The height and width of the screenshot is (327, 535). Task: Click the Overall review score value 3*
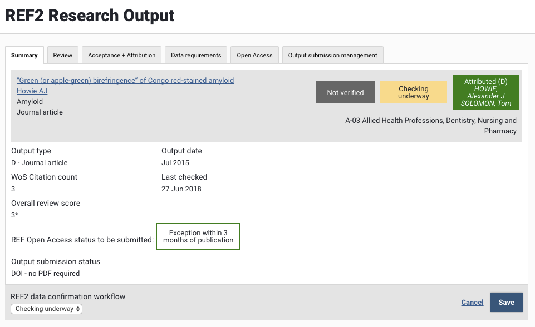click(x=15, y=215)
